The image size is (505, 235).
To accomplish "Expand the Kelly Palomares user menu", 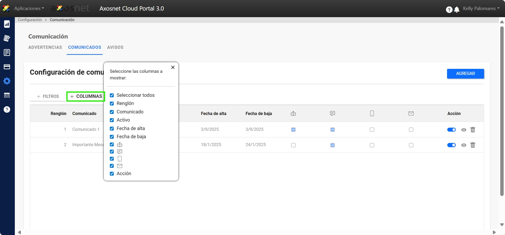I will (x=481, y=8).
